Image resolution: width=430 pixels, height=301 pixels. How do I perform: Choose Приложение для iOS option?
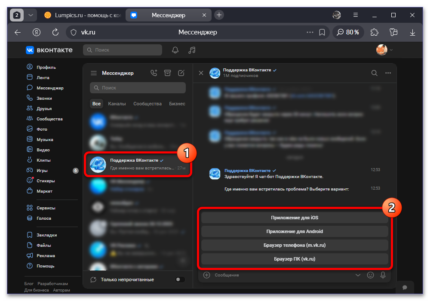click(x=295, y=218)
